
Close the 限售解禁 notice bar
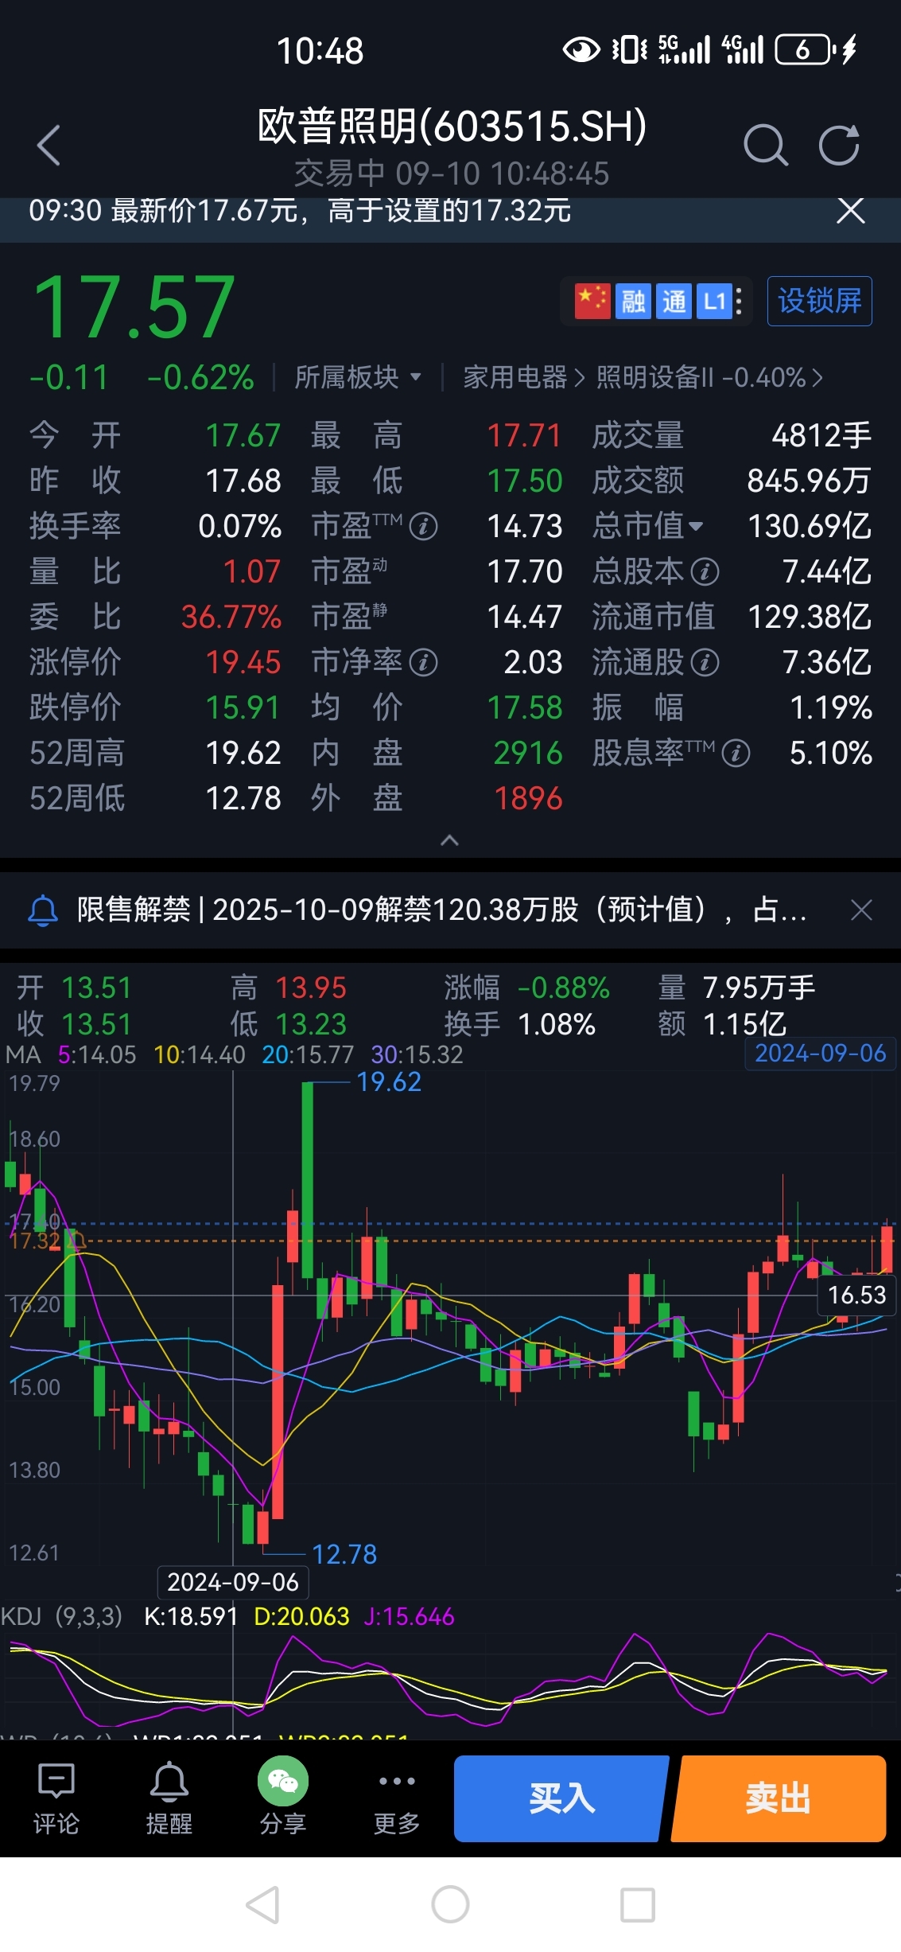[x=861, y=910]
